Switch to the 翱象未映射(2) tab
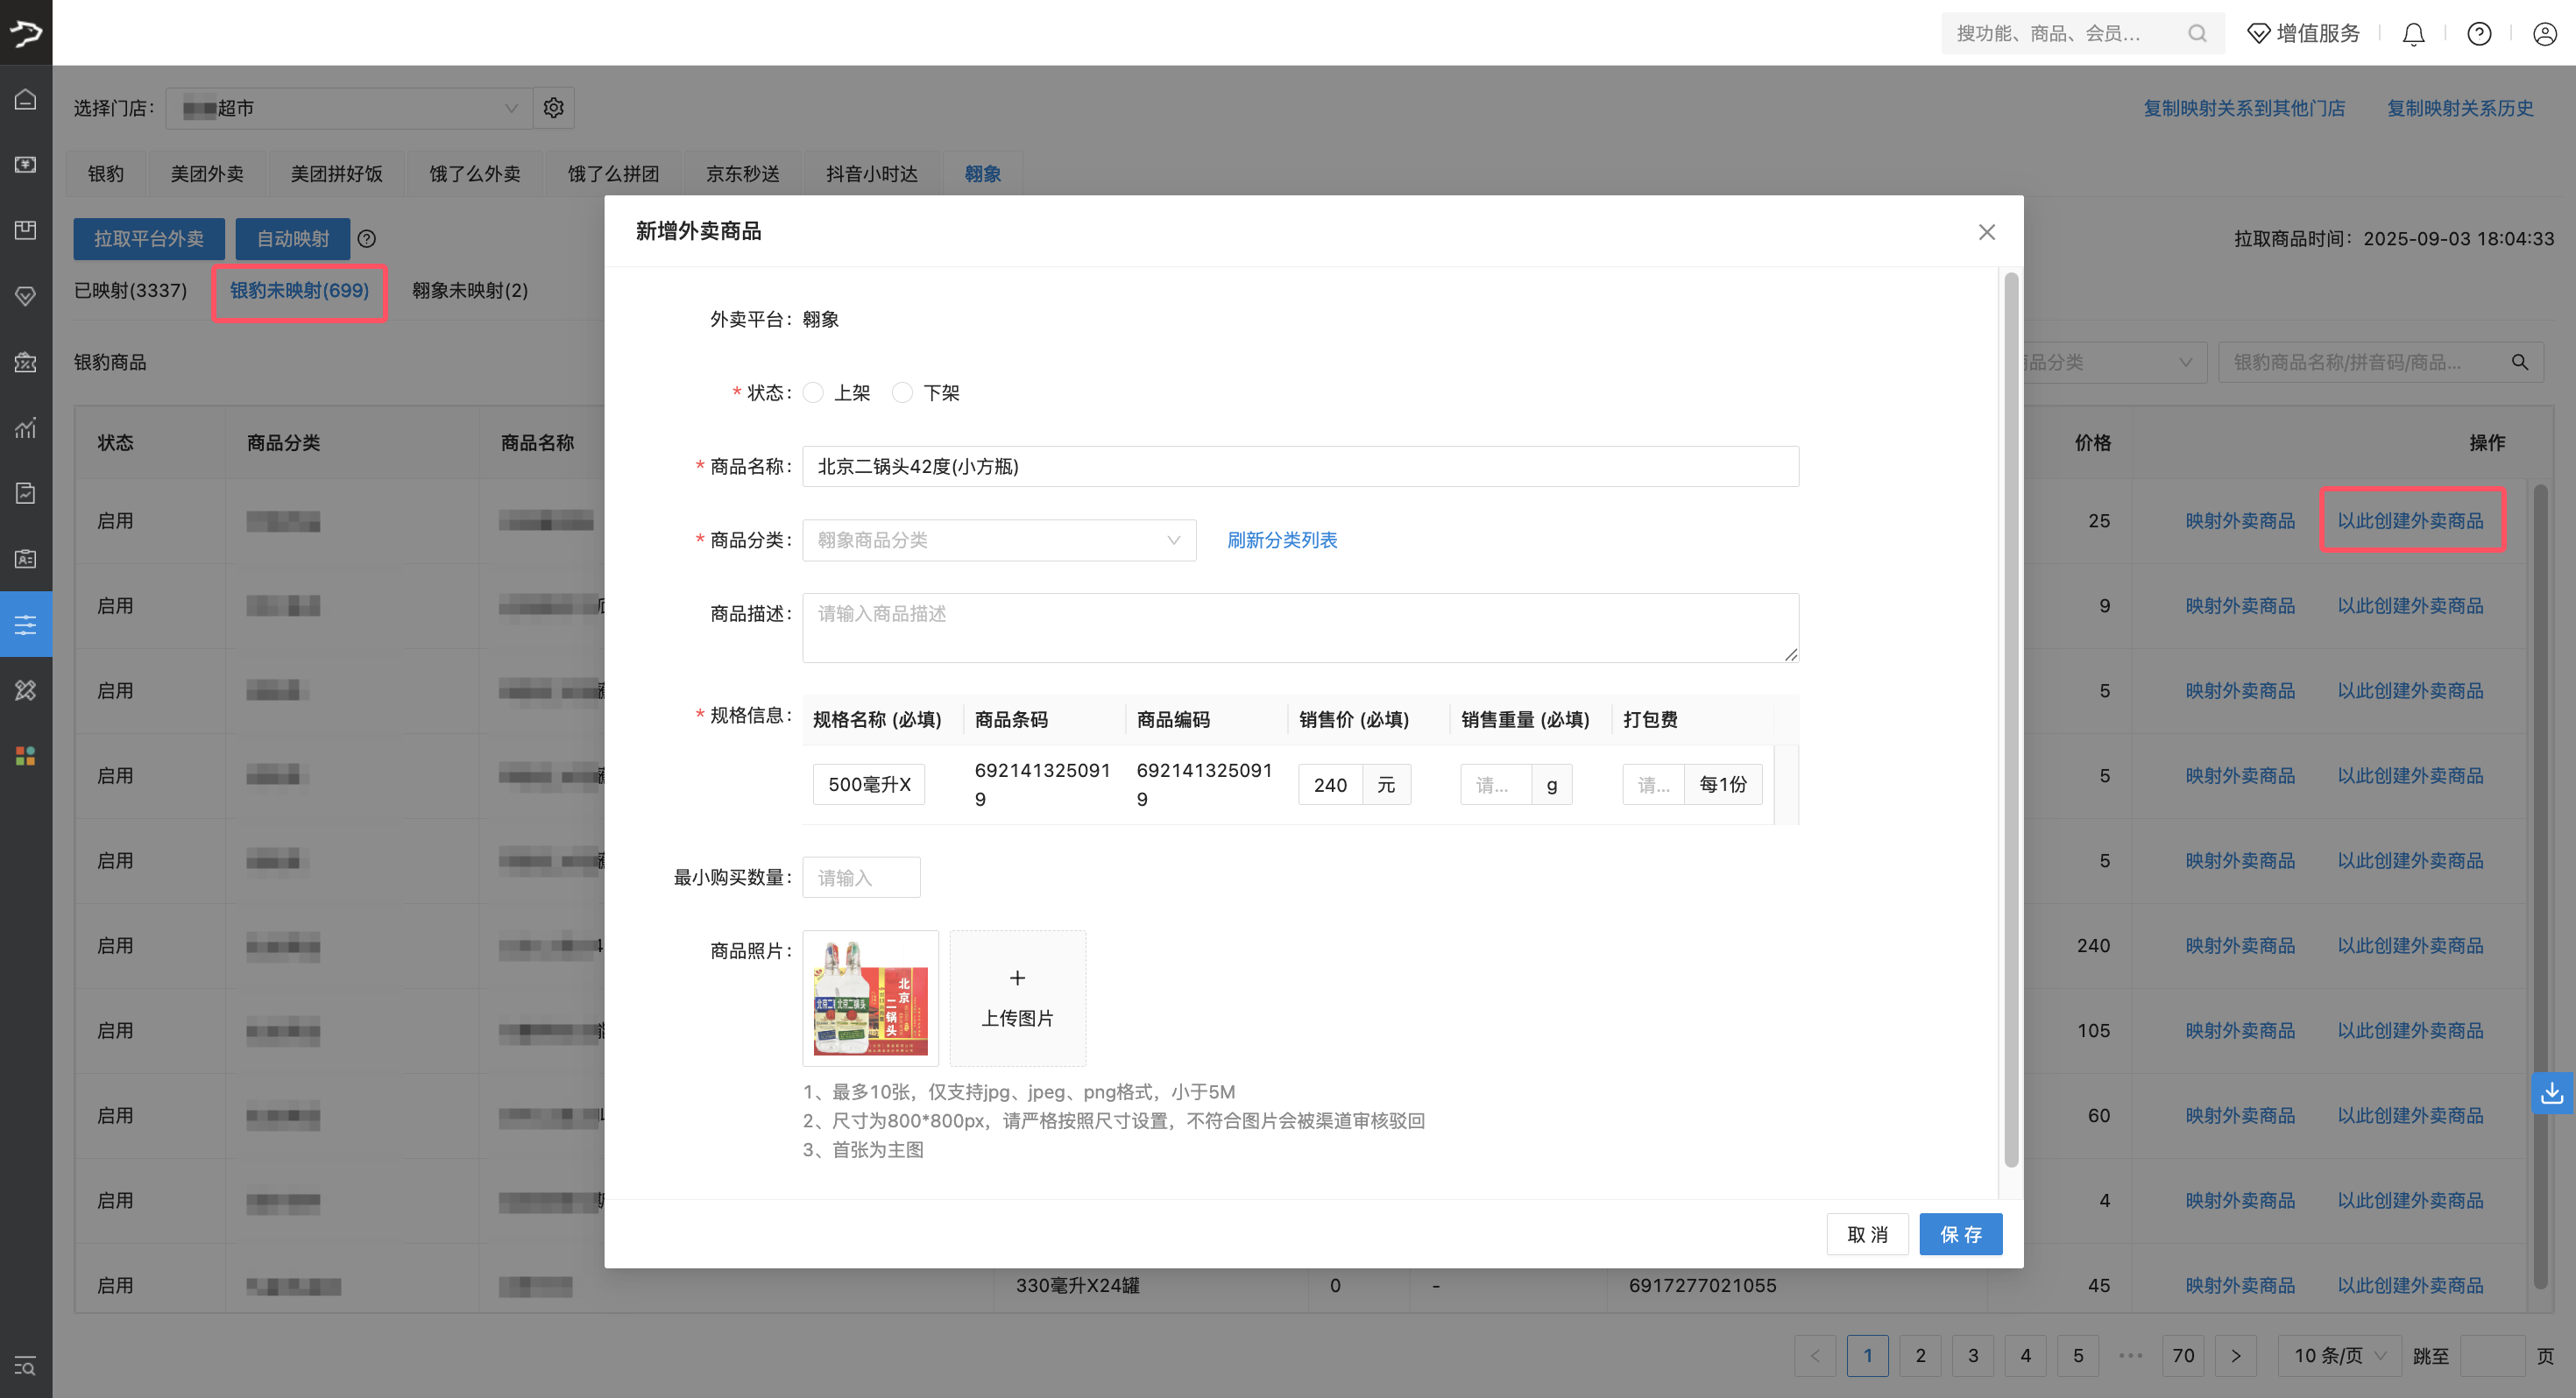The width and height of the screenshot is (2576, 1398). (468, 291)
